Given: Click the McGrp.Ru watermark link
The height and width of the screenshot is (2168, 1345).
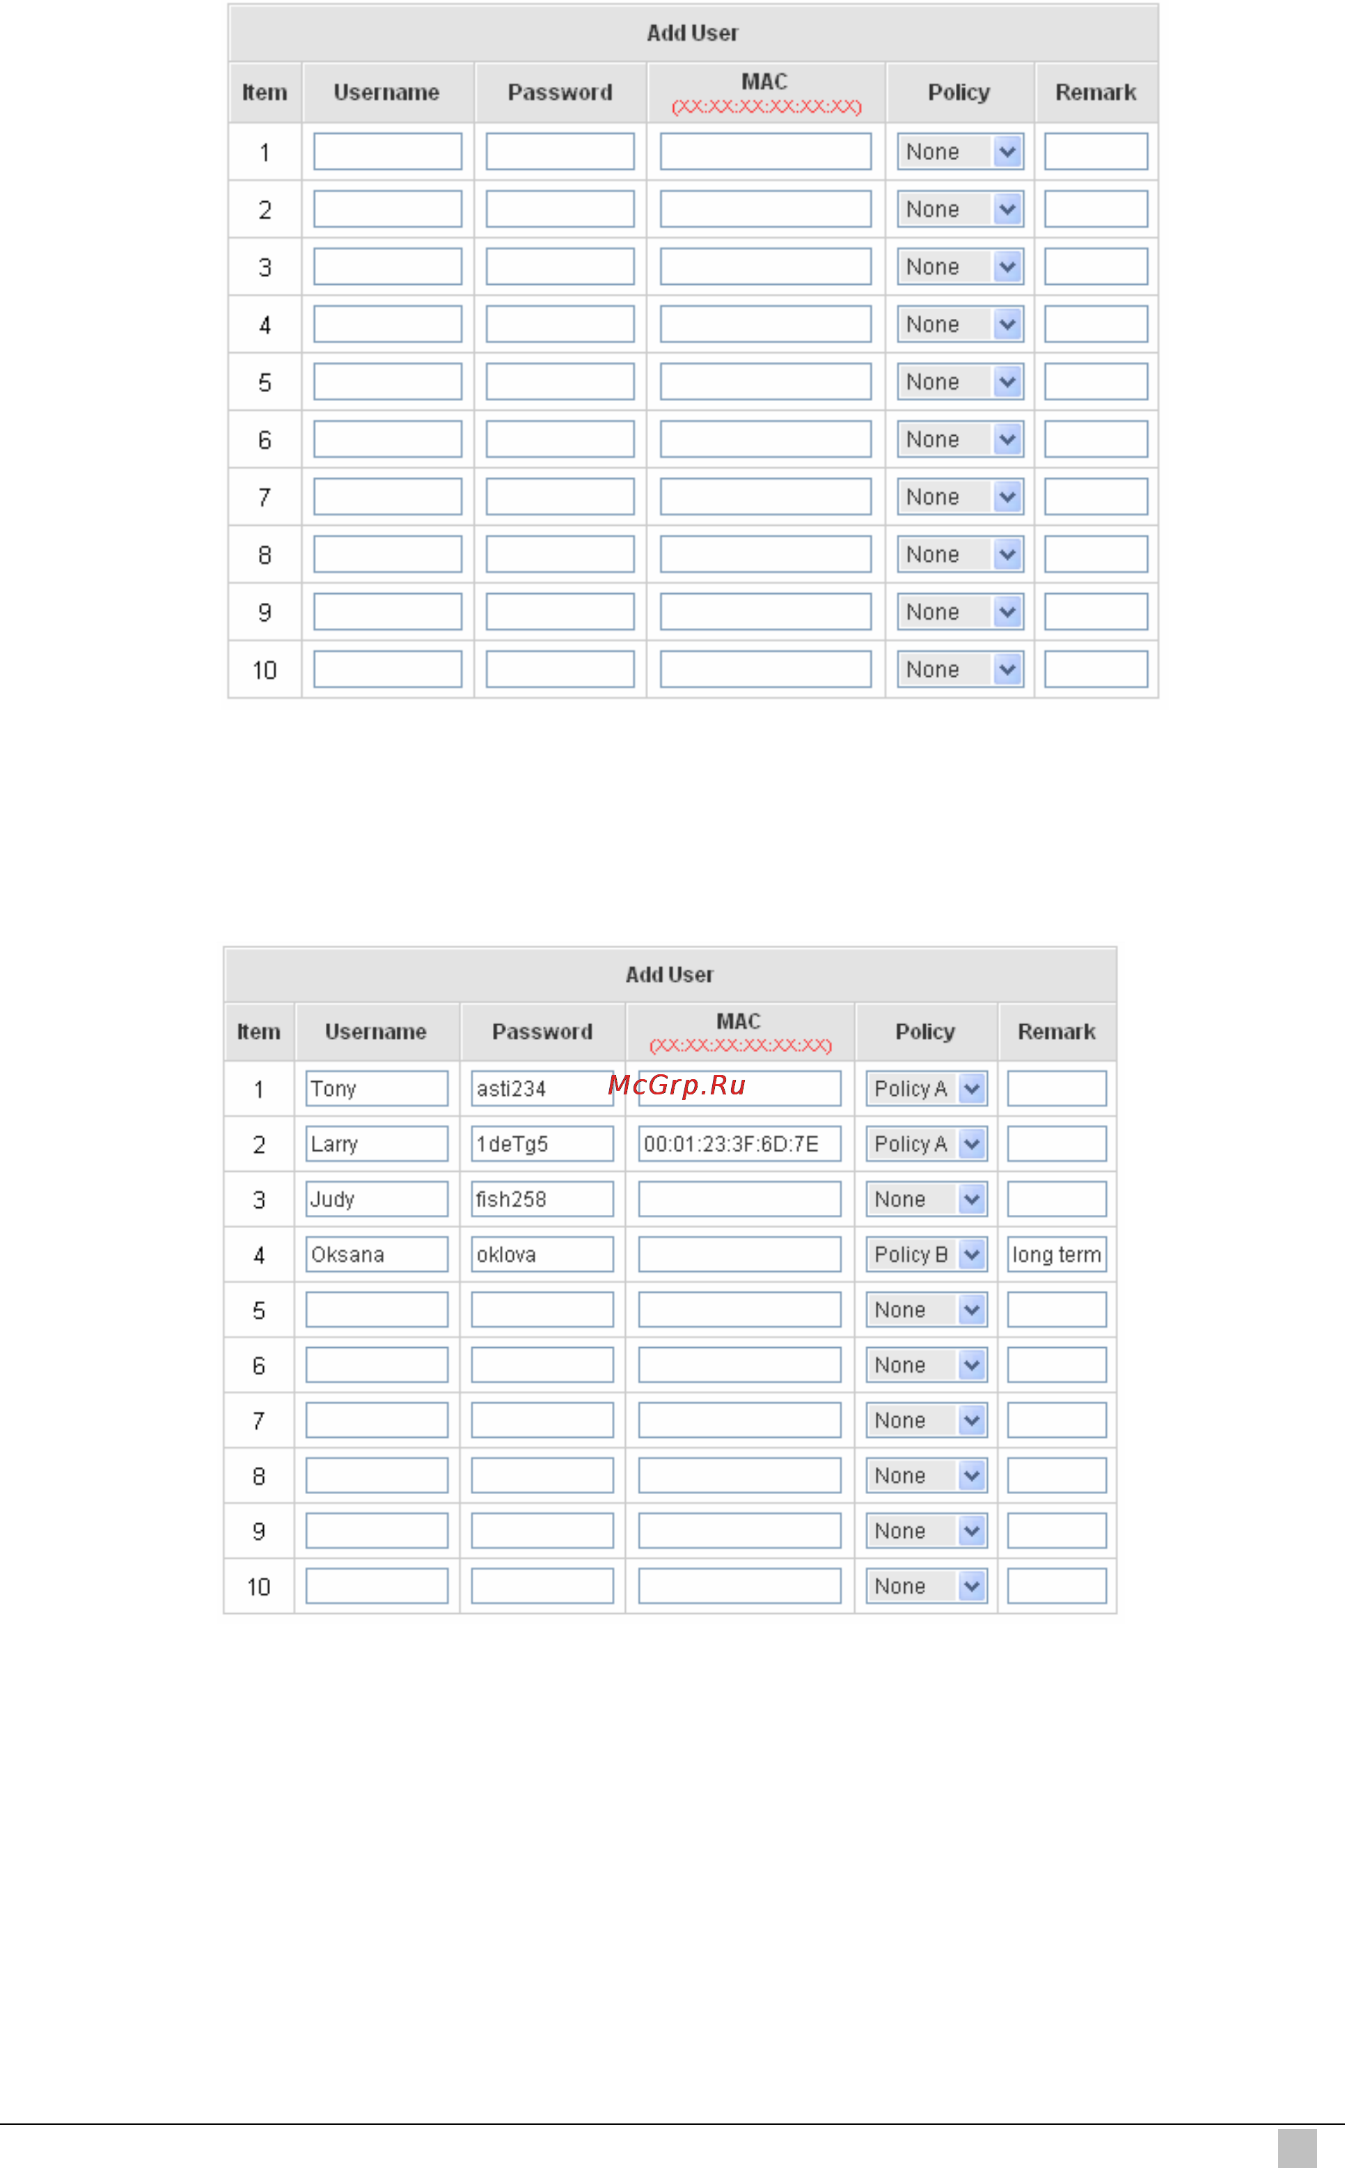Looking at the screenshot, I should coord(677,1085).
